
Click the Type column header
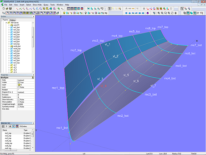pos(26,130)
